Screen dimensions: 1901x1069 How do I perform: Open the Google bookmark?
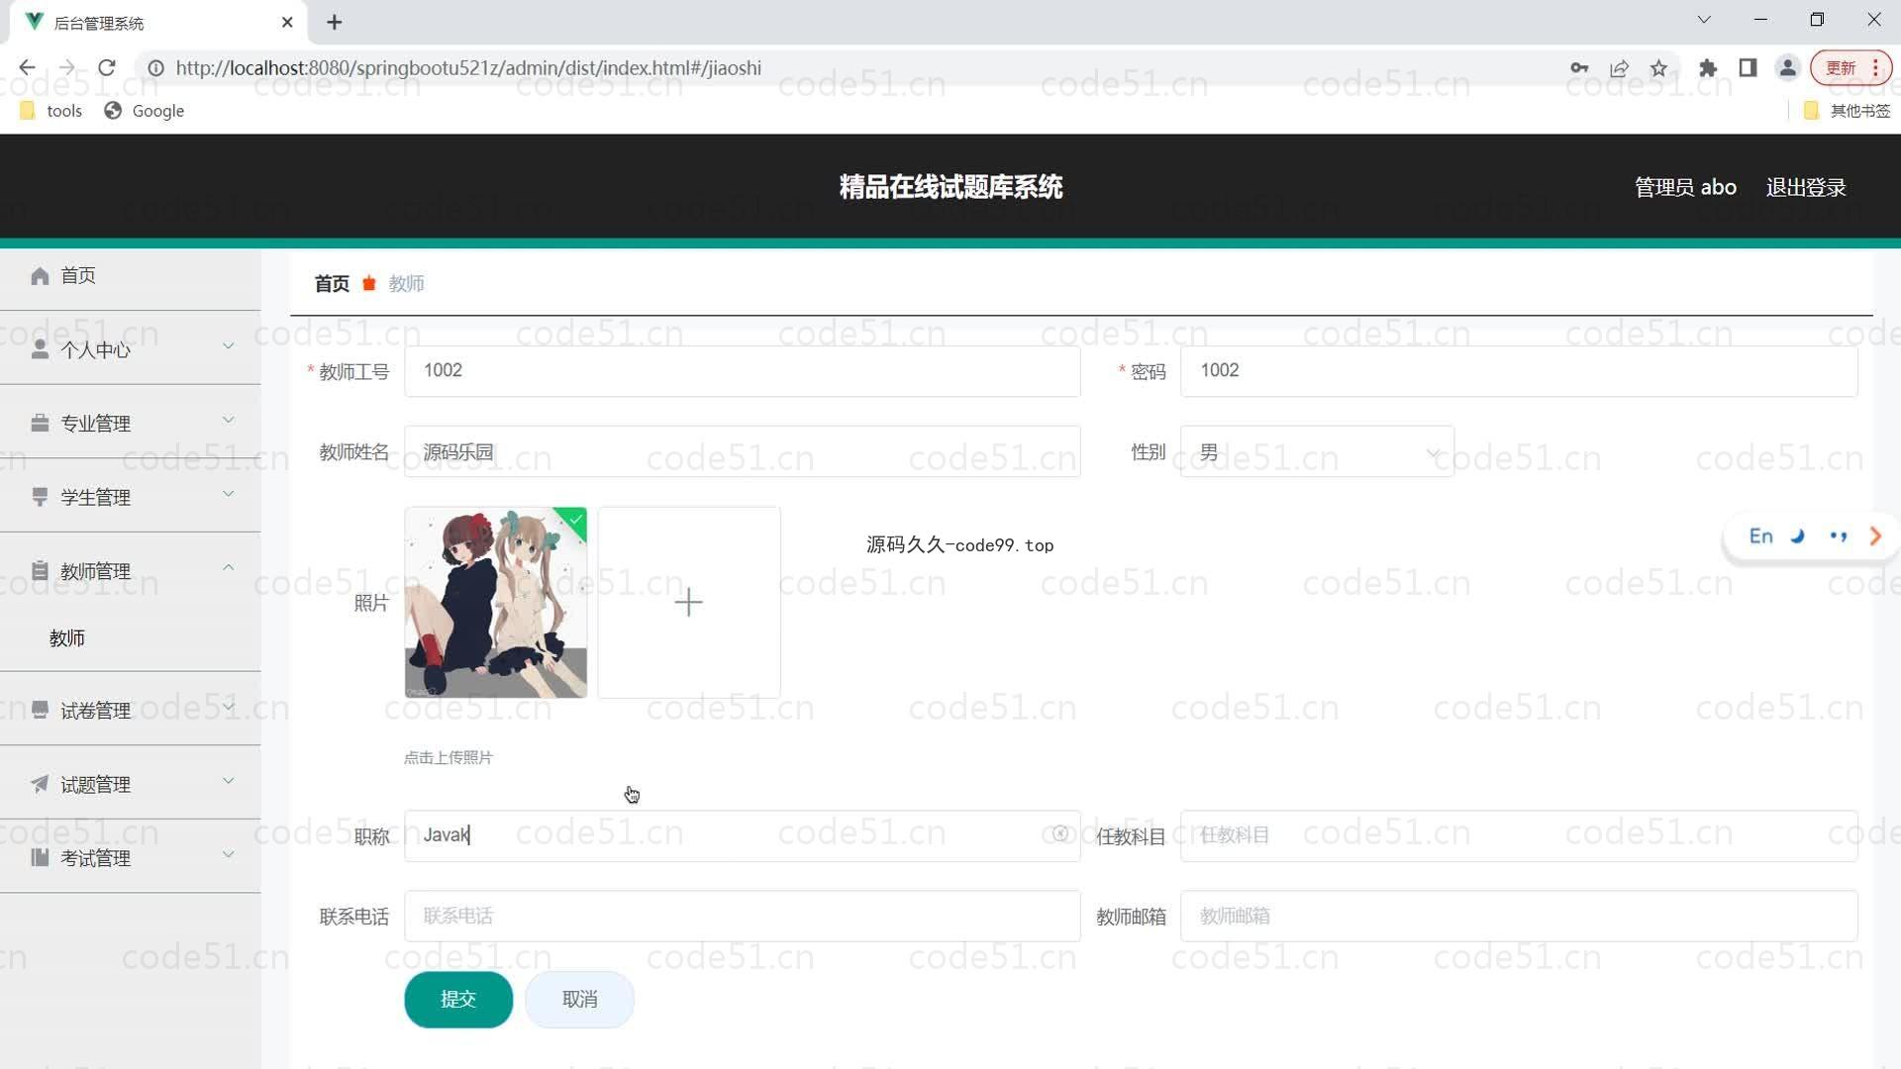(x=145, y=111)
